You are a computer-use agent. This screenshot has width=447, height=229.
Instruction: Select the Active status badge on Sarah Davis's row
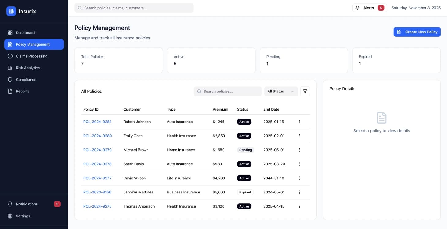coord(244,164)
